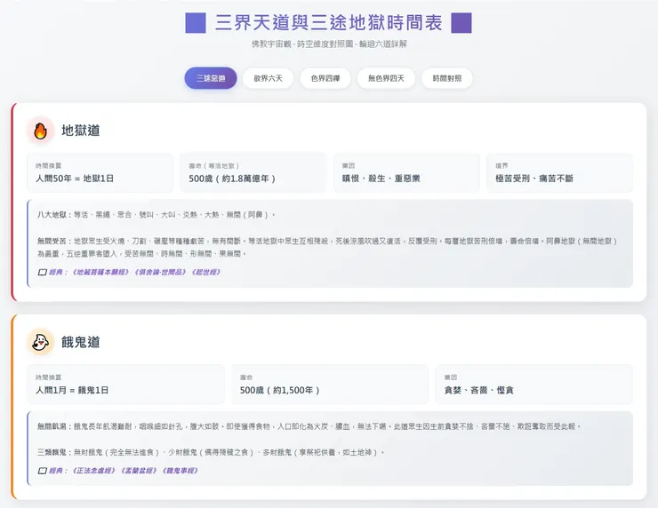Viewport: 658px width, 508px height.
Task: Click the 無間受苦 description paragraph
Action: tap(327, 247)
